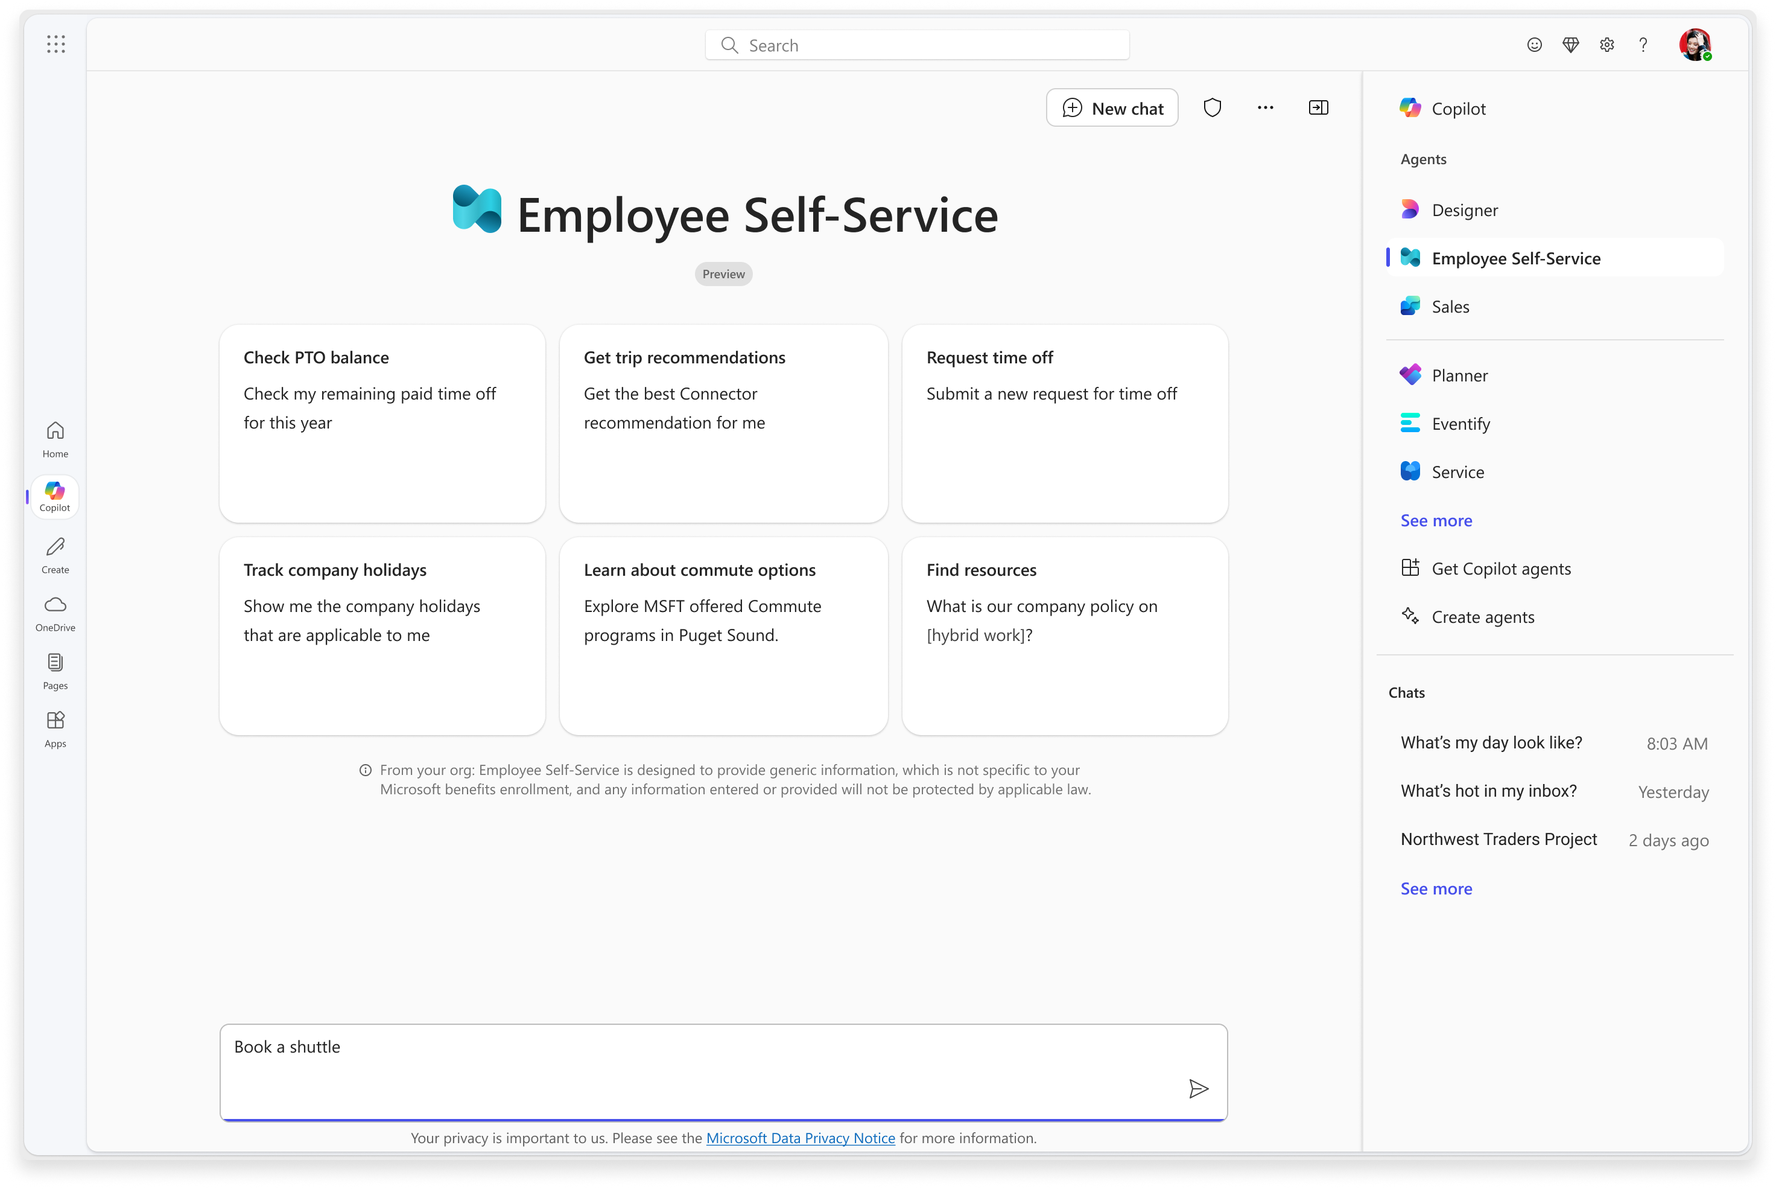
Task: Click the Search box at top
Action: pyautogui.click(x=916, y=45)
